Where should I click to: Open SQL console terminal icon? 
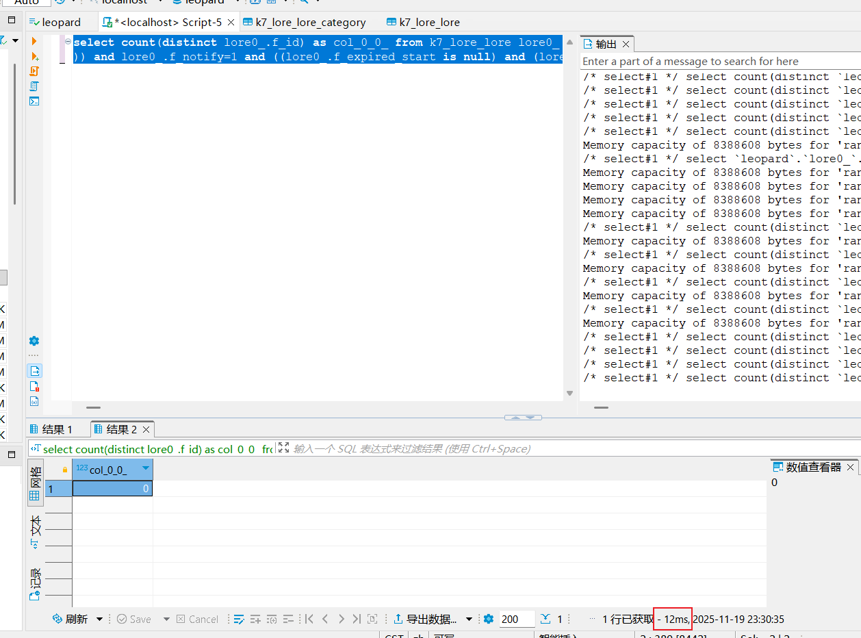(x=34, y=101)
